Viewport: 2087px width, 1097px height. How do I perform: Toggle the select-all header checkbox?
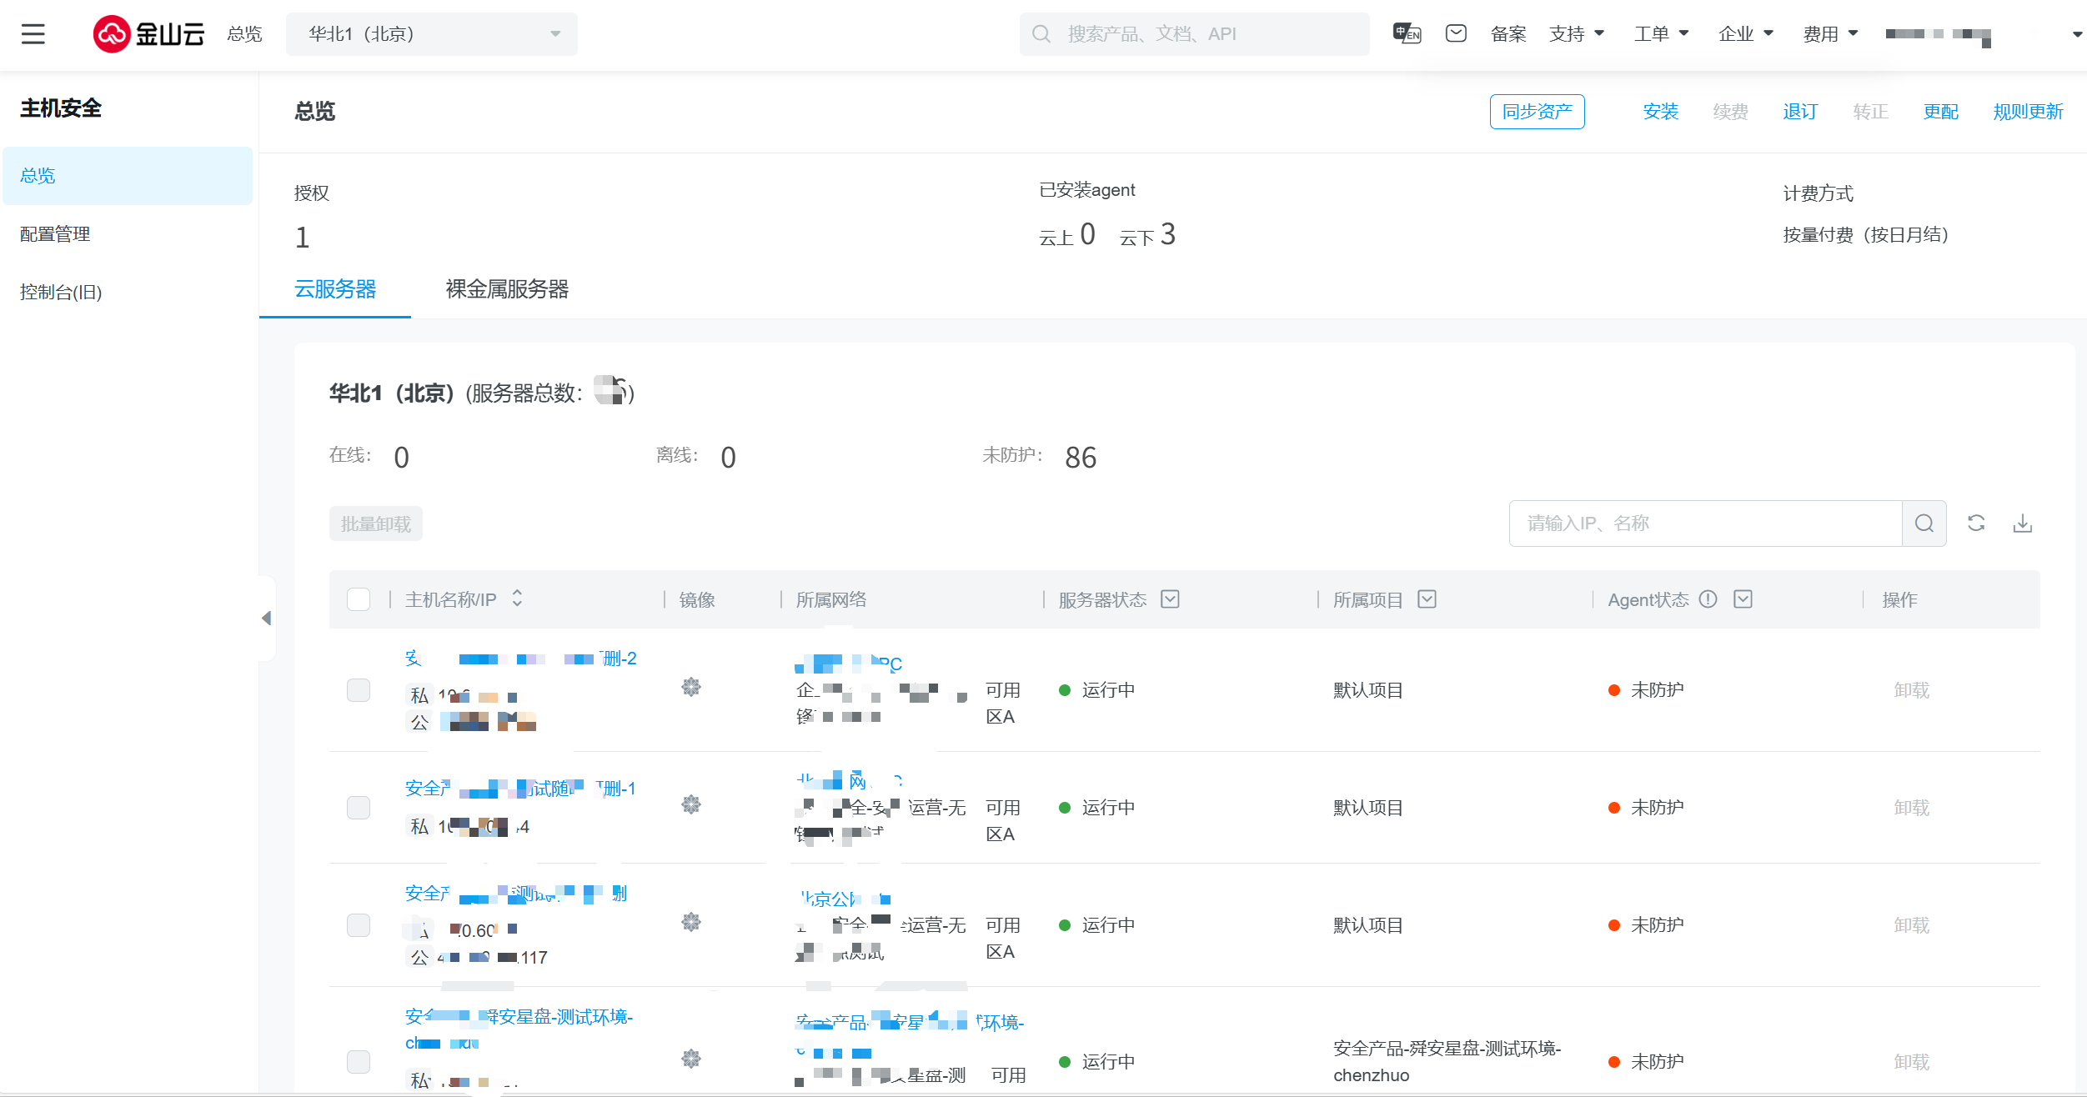pos(359,599)
